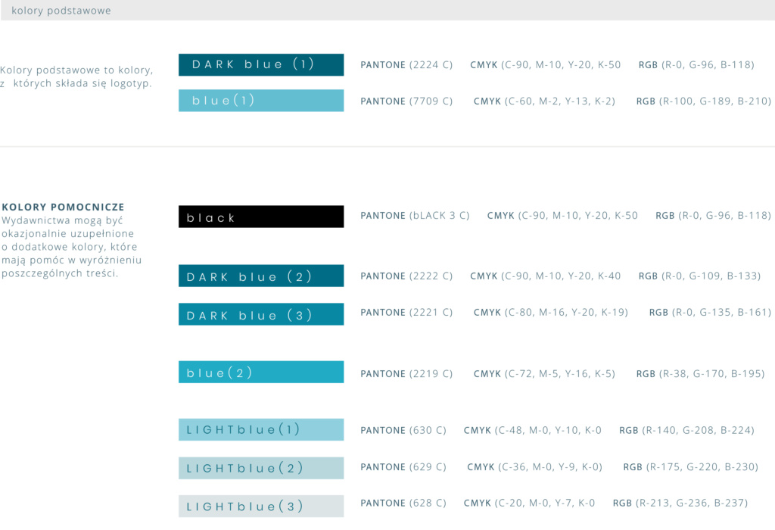Click 'CMYK (C-20, M-0, Y-7, K-0' text
This screenshot has width=775, height=530.
click(529, 503)
